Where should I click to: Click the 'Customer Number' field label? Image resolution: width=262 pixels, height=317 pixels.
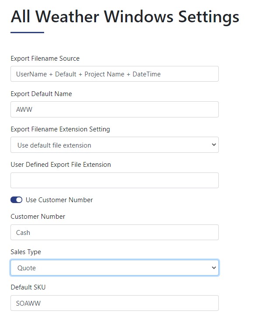(x=38, y=217)
